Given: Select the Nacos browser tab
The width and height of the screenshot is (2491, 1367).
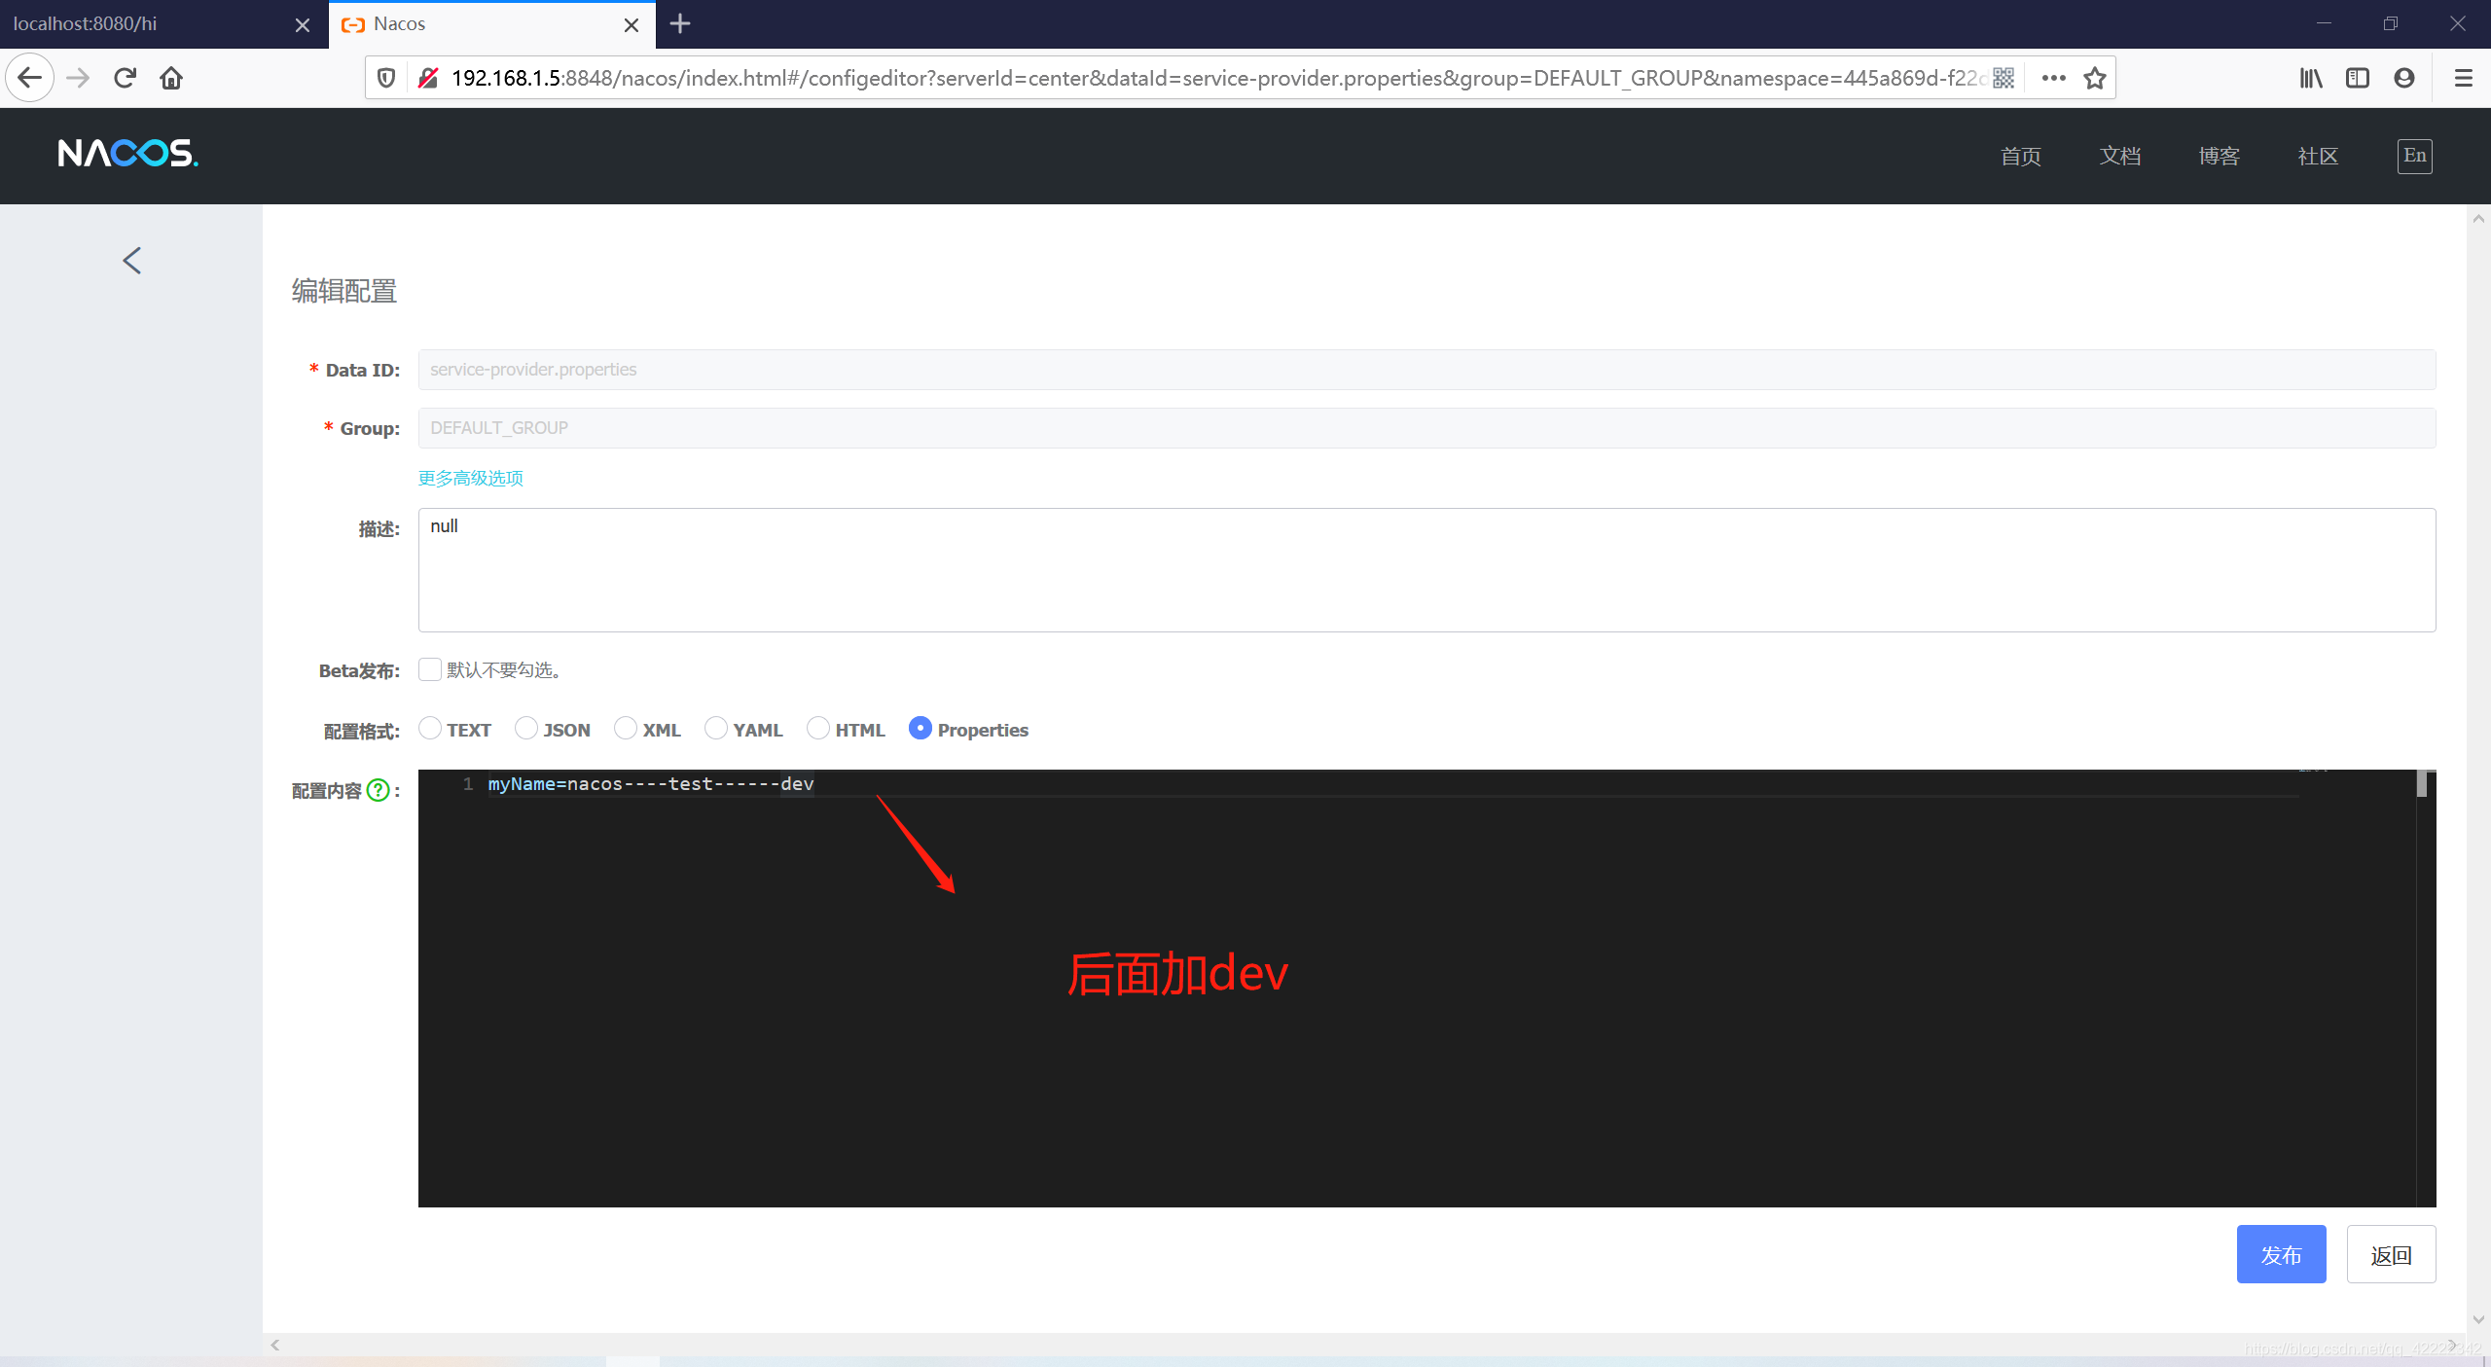Looking at the screenshot, I should click(491, 23).
